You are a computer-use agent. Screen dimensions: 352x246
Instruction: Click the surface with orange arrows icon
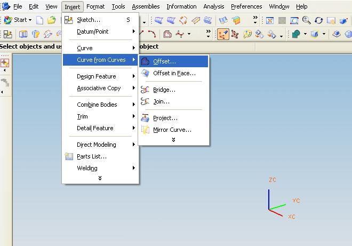coord(183,20)
